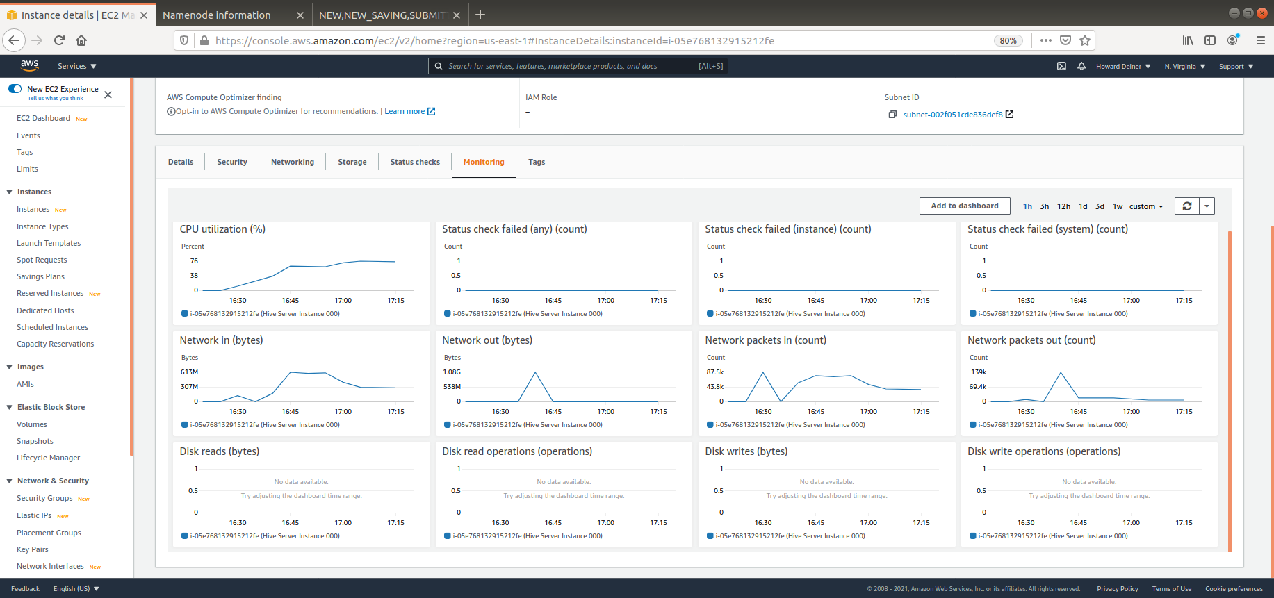Toggle Network packets in legend entry
Image resolution: width=1274 pixels, height=598 pixels.
click(786, 425)
